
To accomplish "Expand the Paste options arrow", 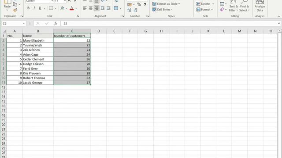I will [7, 10].
